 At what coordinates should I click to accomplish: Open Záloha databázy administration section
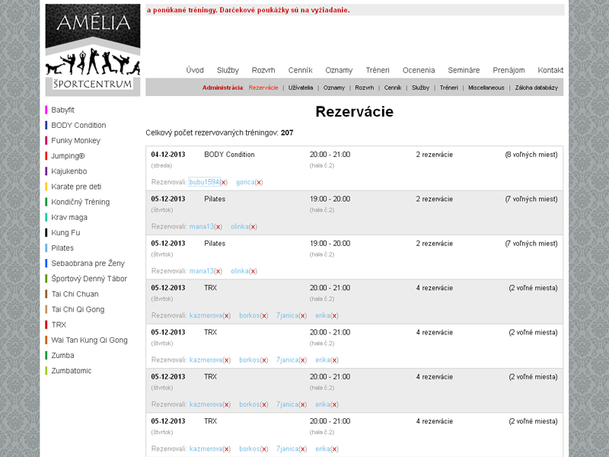(537, 88)
